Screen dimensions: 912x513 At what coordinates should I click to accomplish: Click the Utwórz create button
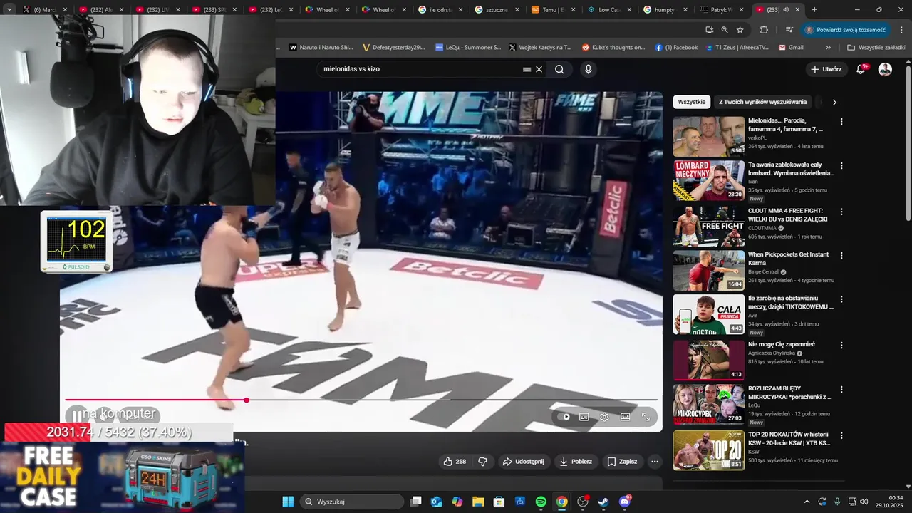(x=826, y=69)
